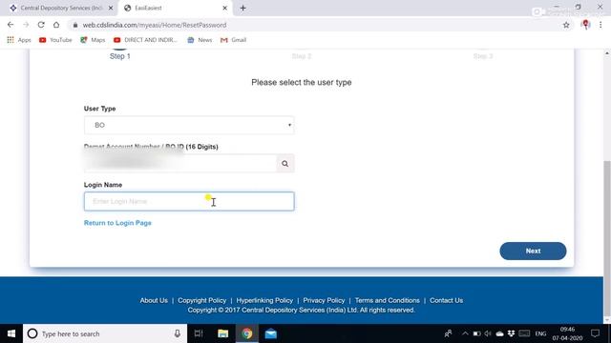Open the News bookmark
Screen dimensions: 611x343
[200, 40]
